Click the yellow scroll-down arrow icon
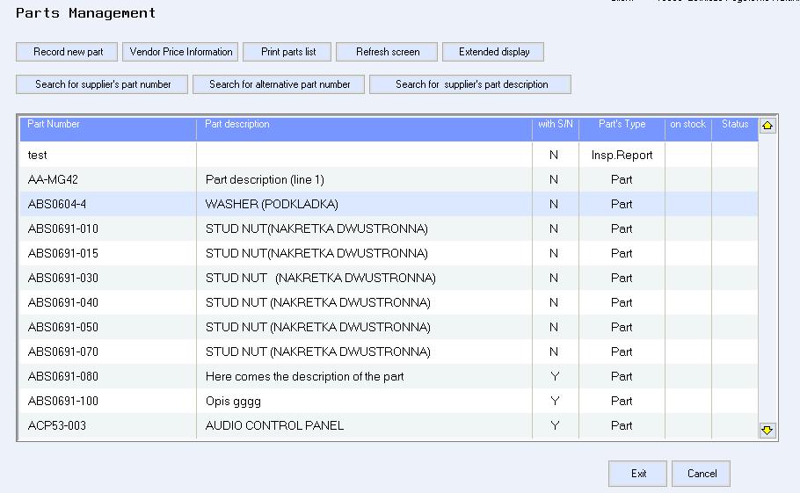 click(x=767, y=431)
